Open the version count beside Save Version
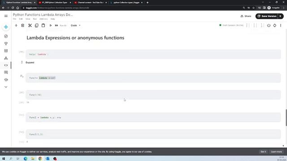The image size is (287, 161). (x=280, y=16)
